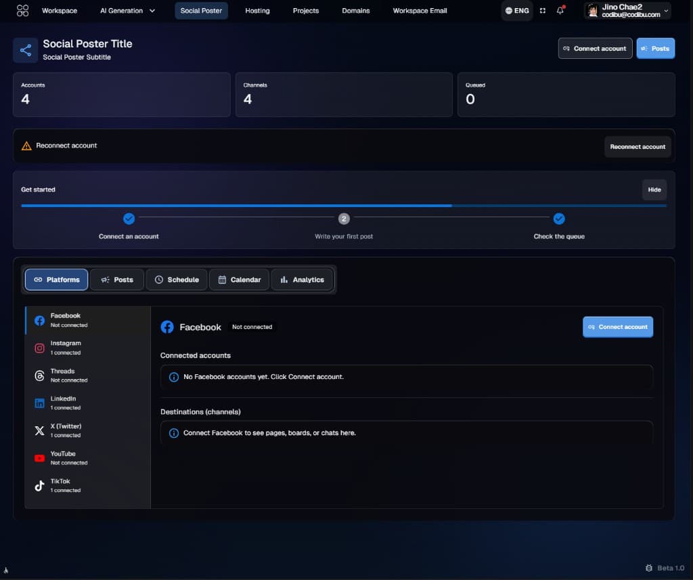
Task: Click the notification bell icon
Action: click(560, 10)
